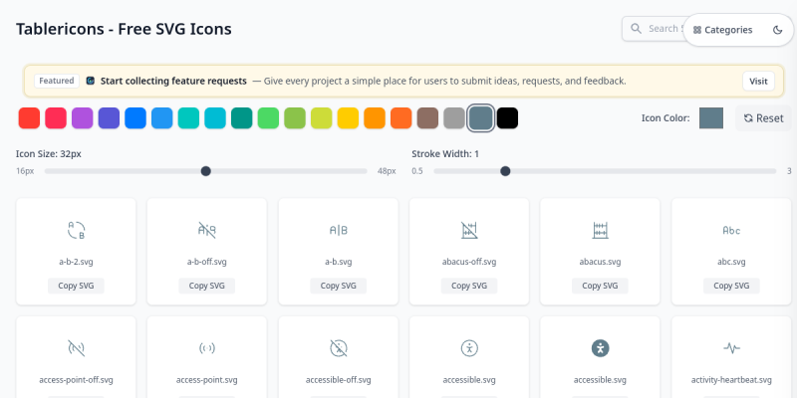Click the a-b-2.svg file name
This screenshot has width=797, height=398.
pyautogui.click(x=77, y=262)
